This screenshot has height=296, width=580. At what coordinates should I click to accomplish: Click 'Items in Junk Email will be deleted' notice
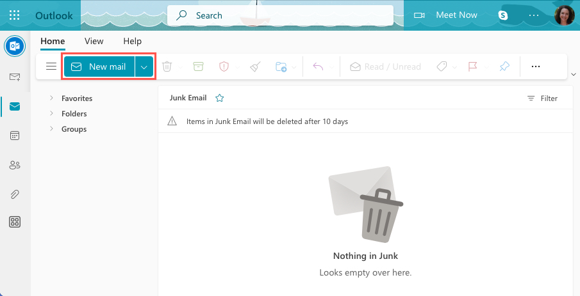click(267, 121)
